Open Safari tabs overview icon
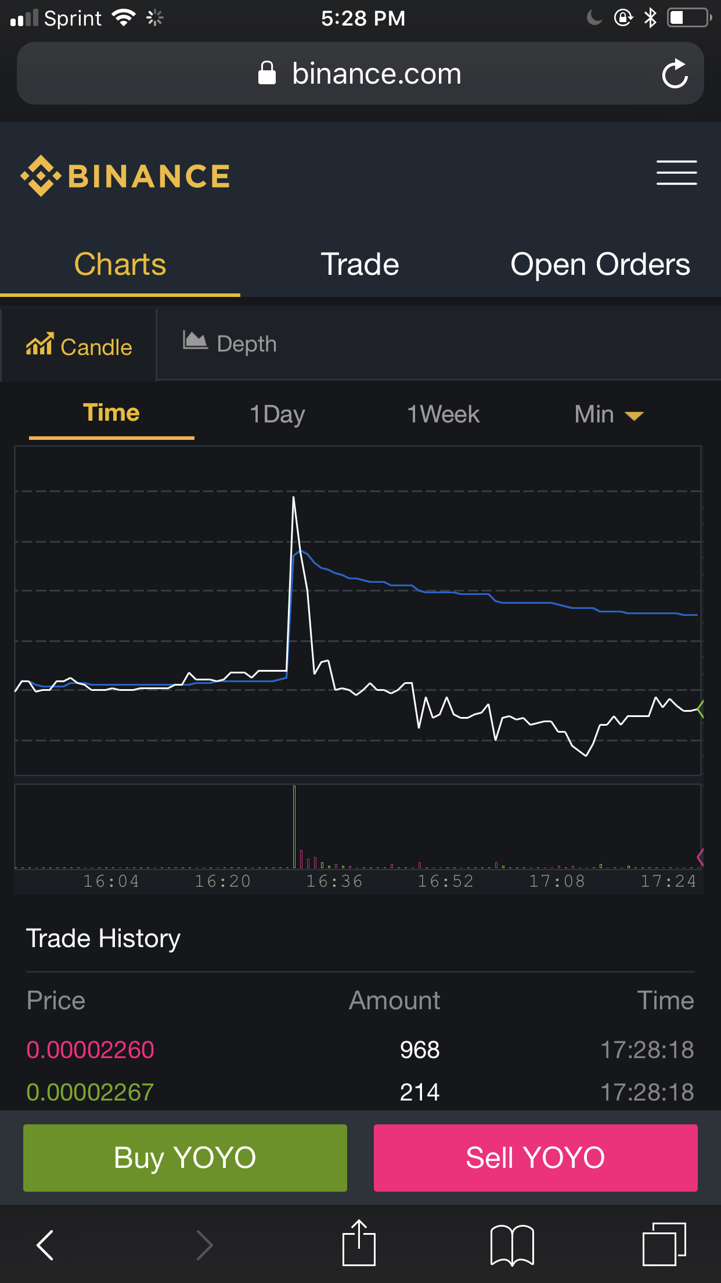 point(664,1244)
